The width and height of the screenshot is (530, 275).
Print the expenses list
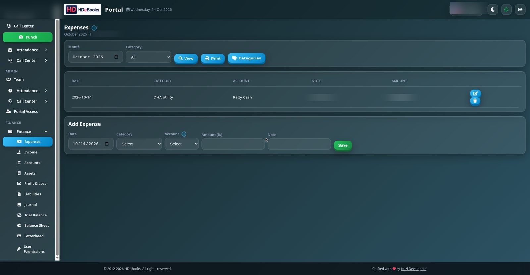213,59
